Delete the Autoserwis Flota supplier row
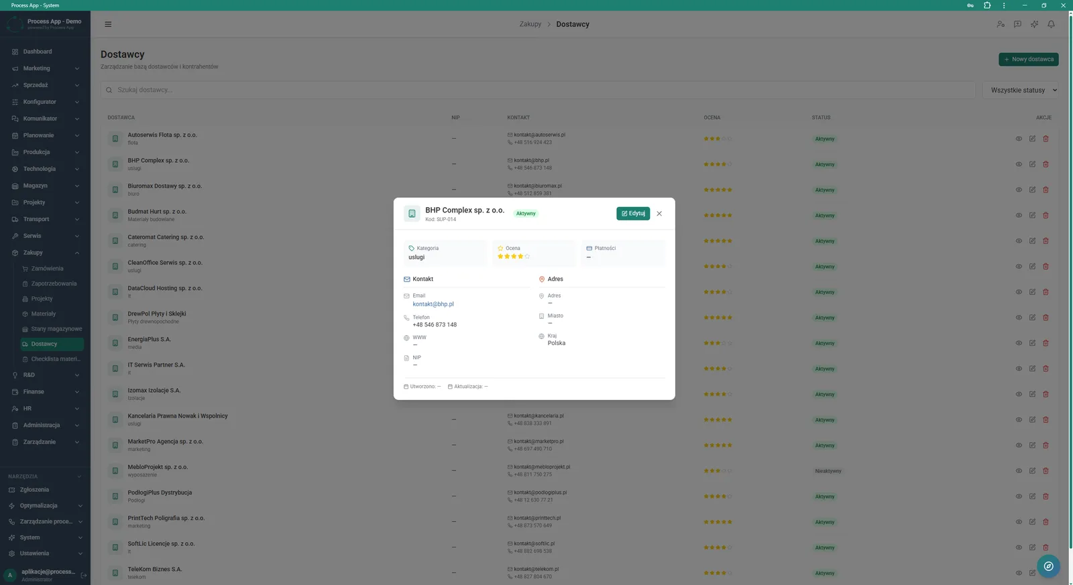The image size is (1073, 585). pyautogui.click(x=1046, y=139)
